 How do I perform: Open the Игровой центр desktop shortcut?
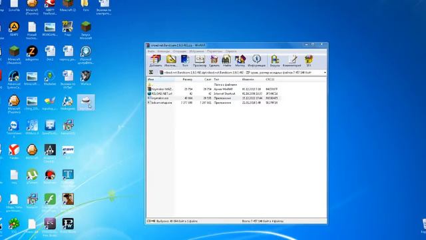86,55
